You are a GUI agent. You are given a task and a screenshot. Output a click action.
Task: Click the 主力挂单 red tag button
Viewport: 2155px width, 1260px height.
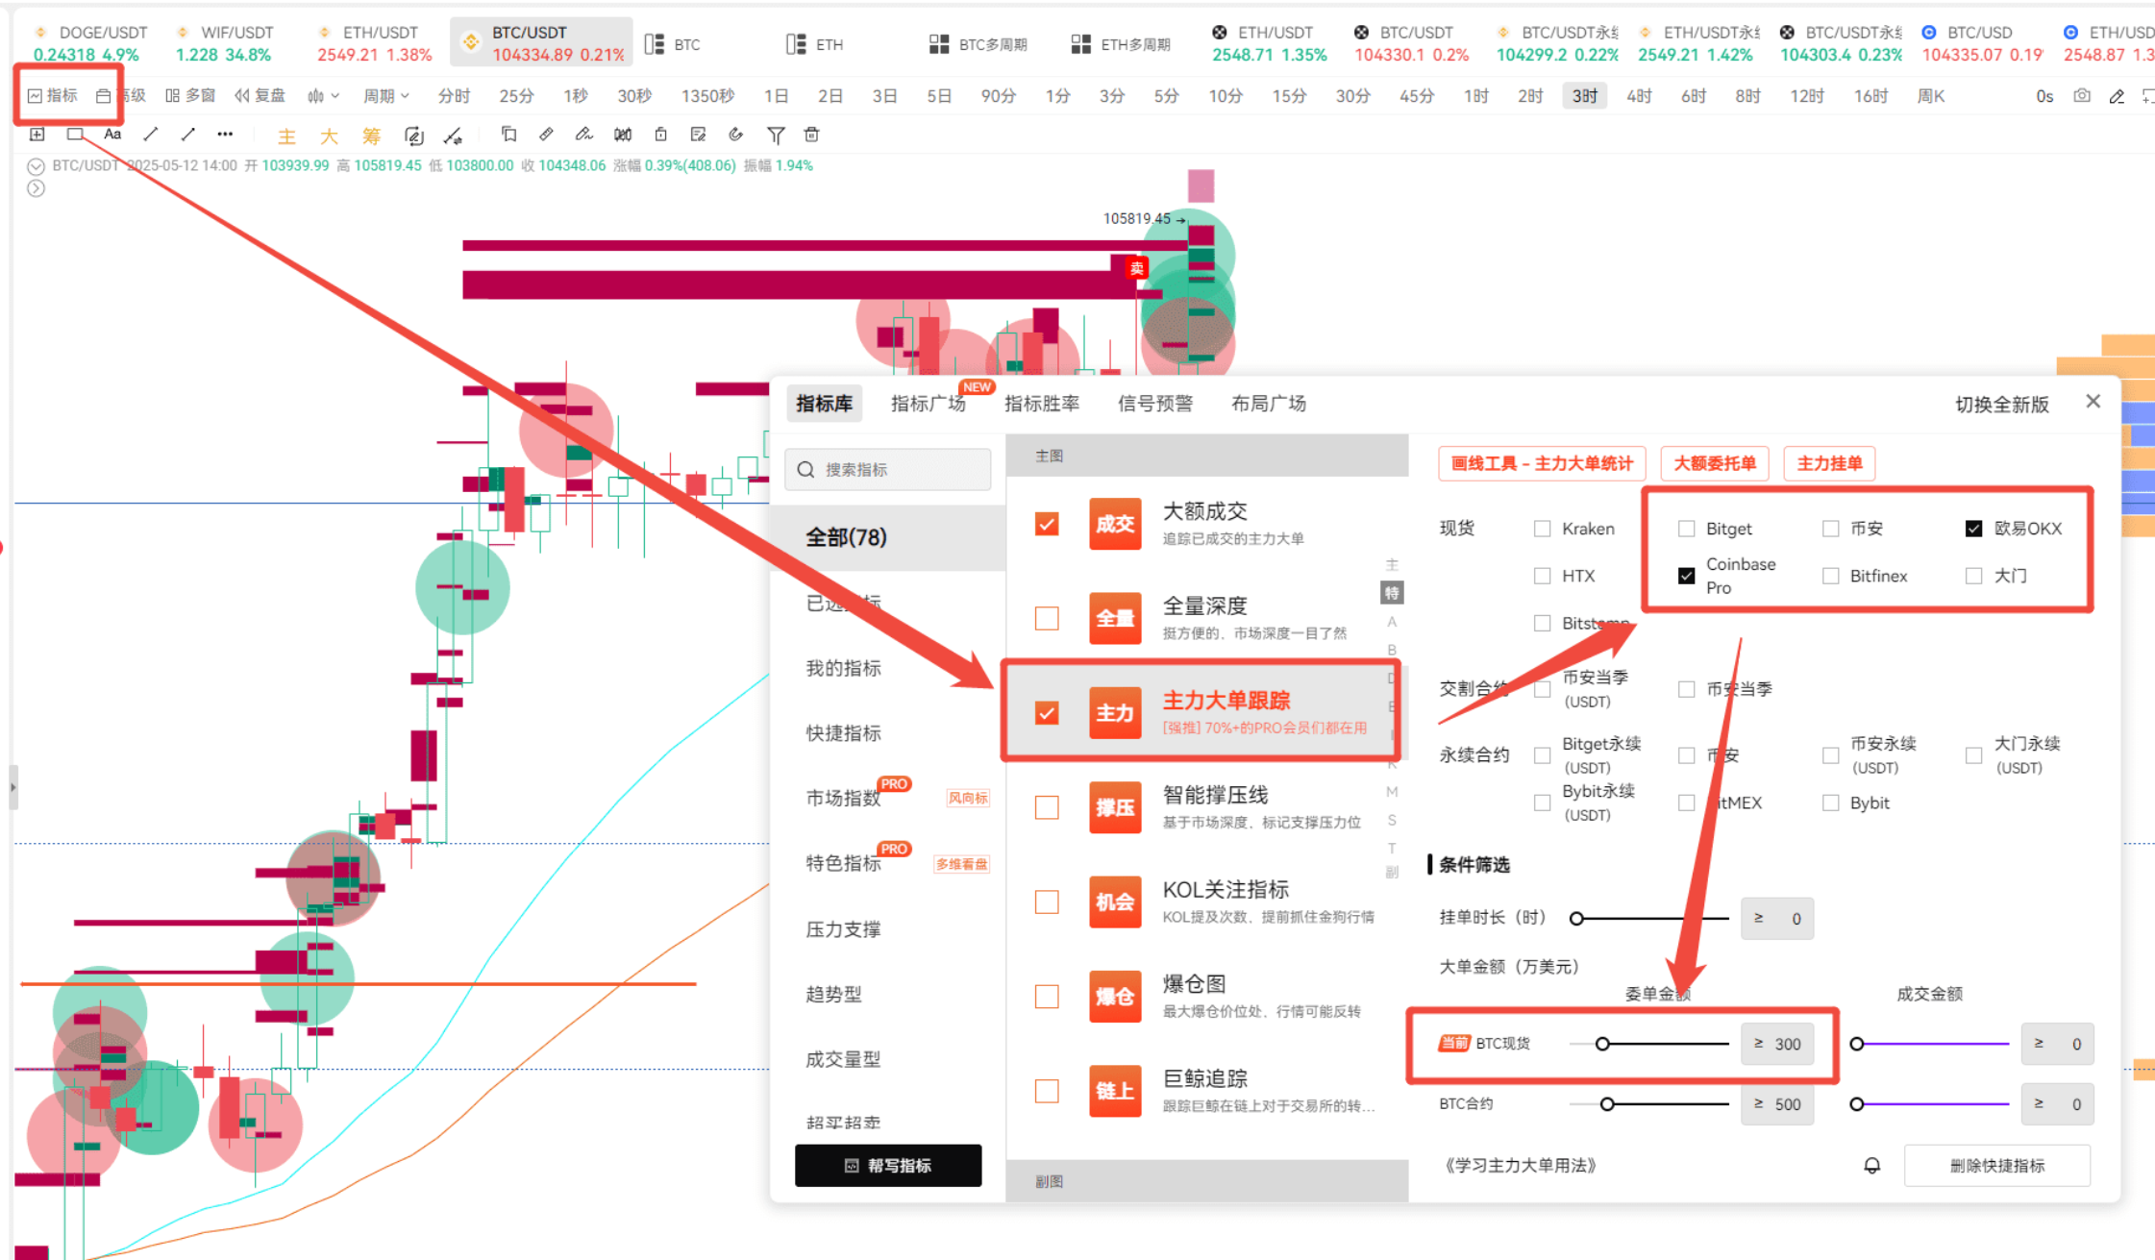tap(1829, 463)
